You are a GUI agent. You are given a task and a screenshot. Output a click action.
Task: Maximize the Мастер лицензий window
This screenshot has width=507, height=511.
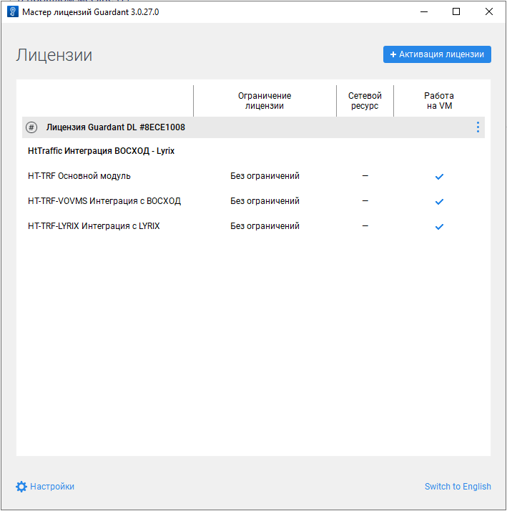[x=456, y=11]
